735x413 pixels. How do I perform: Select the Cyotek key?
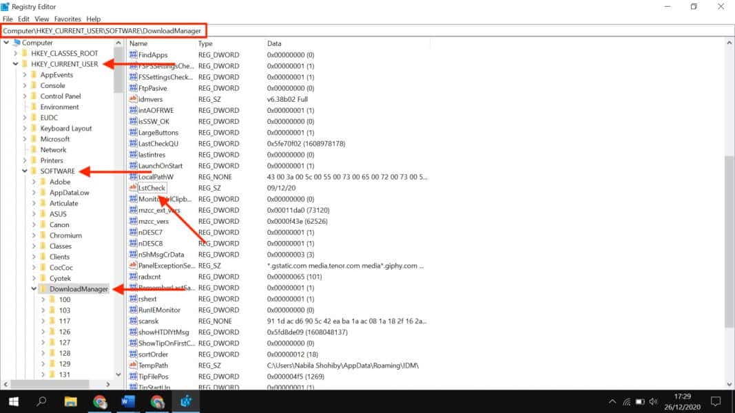[60, 279]
